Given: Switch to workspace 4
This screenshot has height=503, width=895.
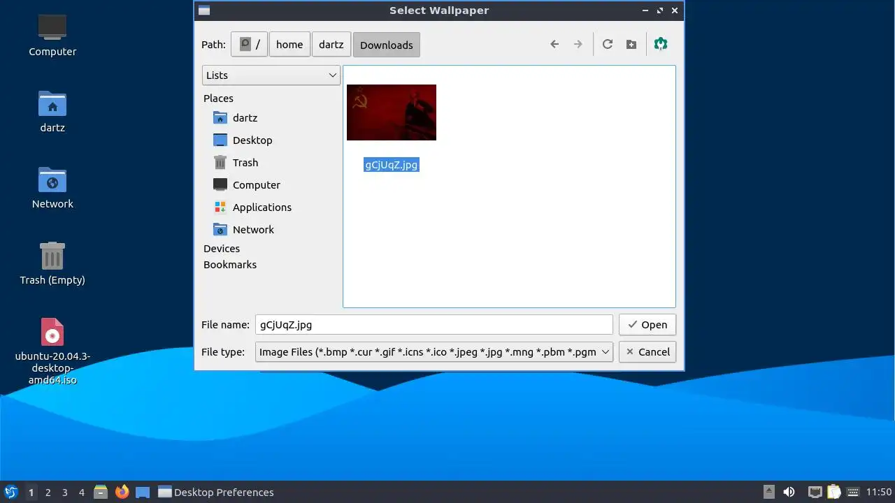Looking at the screenshot, I should click(x=82, y=493).
